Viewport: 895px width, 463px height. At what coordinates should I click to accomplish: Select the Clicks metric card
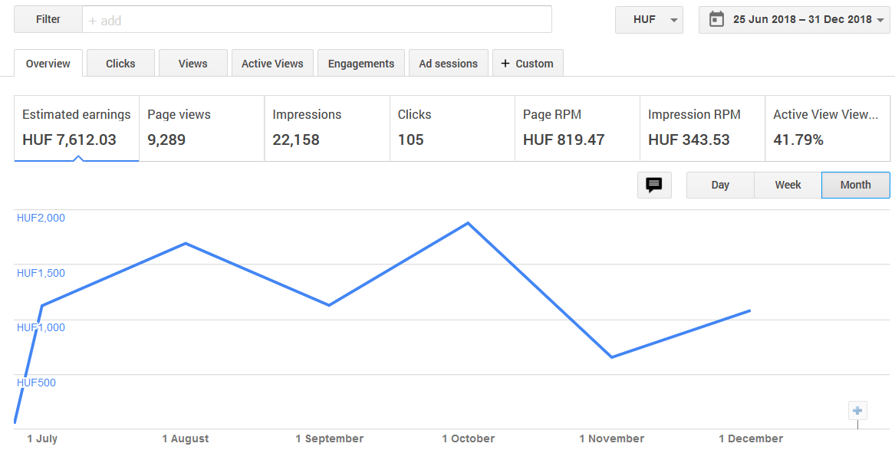tap(452, 128)
